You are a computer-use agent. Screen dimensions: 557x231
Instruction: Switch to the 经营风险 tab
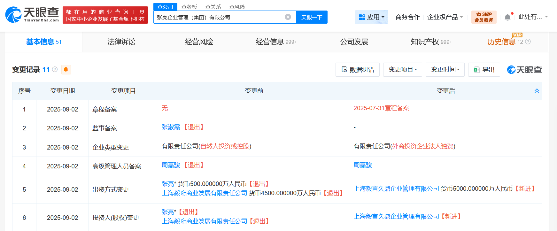[199, 42]
